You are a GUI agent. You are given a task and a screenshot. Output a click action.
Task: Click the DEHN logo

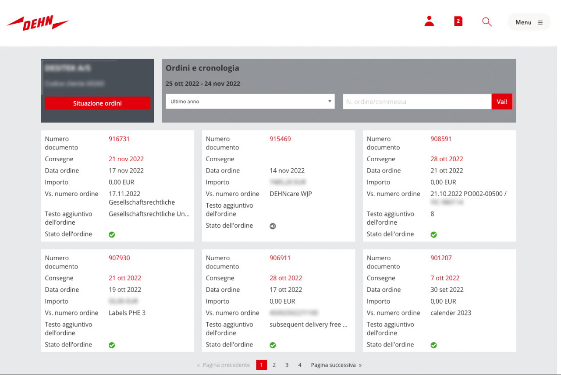(x=38, y=23)
